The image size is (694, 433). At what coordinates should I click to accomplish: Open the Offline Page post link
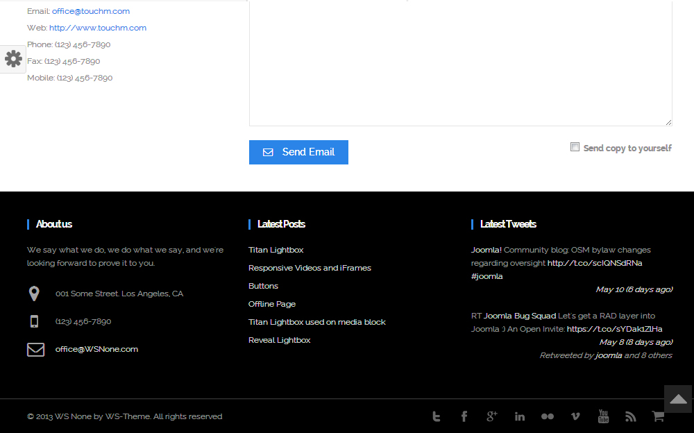pos(272,304)
